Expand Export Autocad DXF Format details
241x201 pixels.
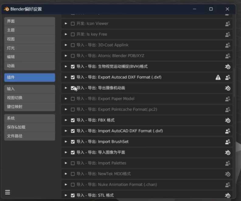click(66, 77)
